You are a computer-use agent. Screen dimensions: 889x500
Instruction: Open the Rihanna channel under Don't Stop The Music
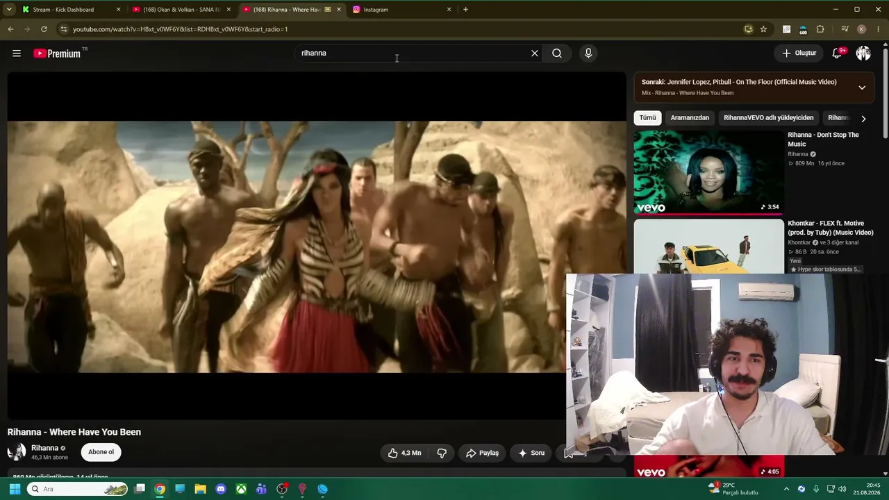pos(798,154)
